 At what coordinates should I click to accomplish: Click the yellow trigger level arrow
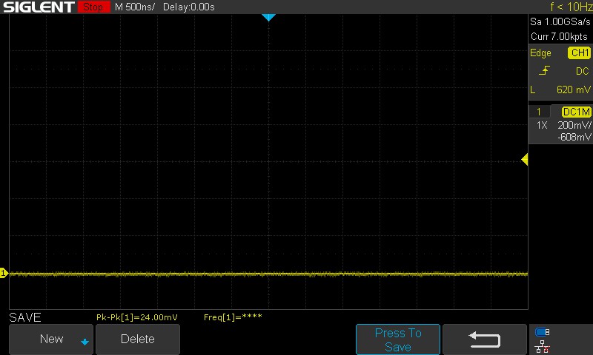coord(525,160)
